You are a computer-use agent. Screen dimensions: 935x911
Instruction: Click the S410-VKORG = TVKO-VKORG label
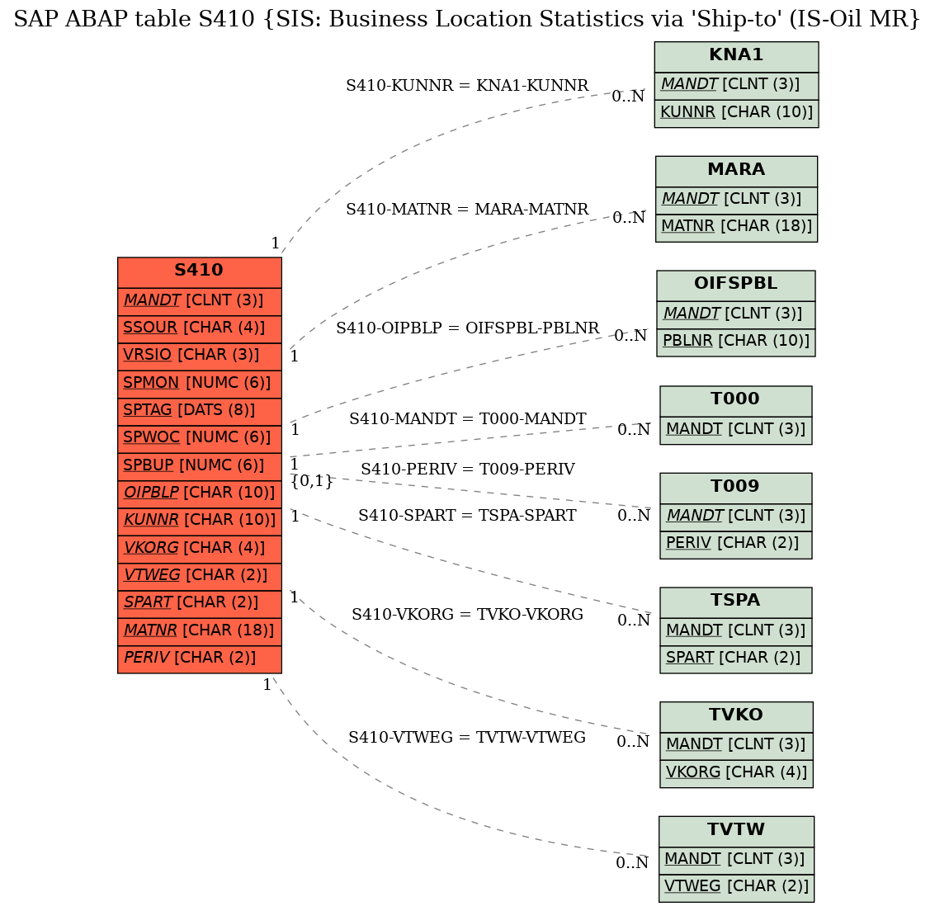tap(467, 614)
